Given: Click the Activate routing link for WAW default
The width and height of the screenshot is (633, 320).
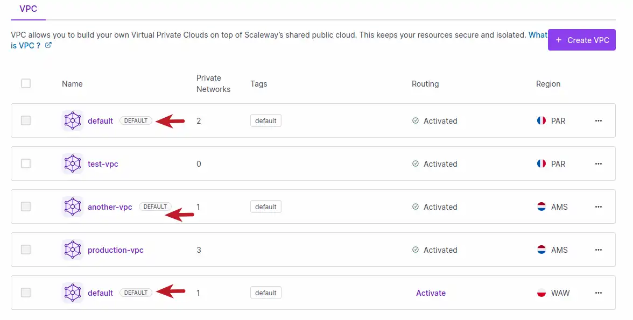Looking at the screenshot, I should coord(431,293).
